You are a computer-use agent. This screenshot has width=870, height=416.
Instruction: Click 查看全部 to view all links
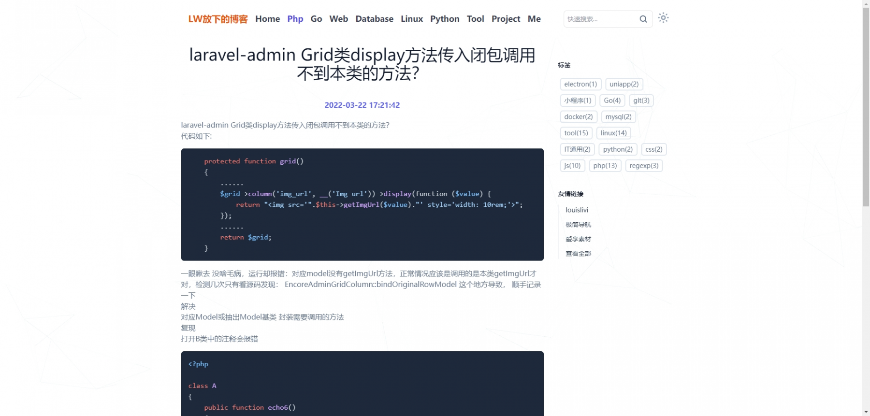coord(578,254)
